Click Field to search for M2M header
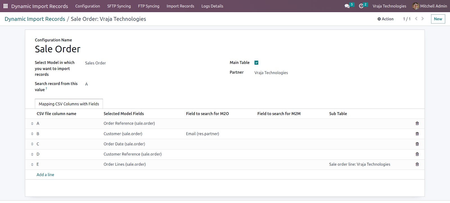This screenshot has width=450, height=203. point(279,114)
